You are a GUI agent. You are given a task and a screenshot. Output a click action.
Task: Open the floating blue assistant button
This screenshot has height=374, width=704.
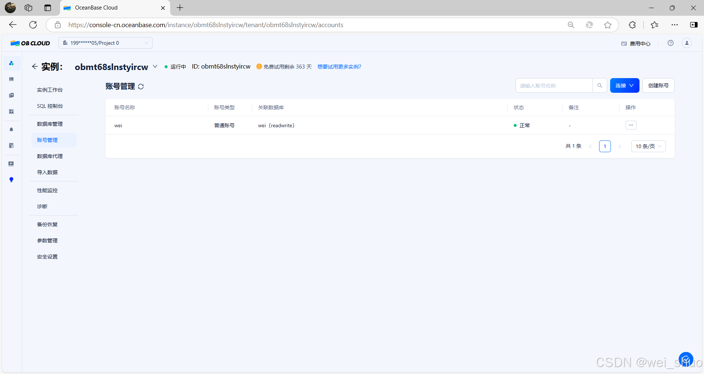(686, 359)
